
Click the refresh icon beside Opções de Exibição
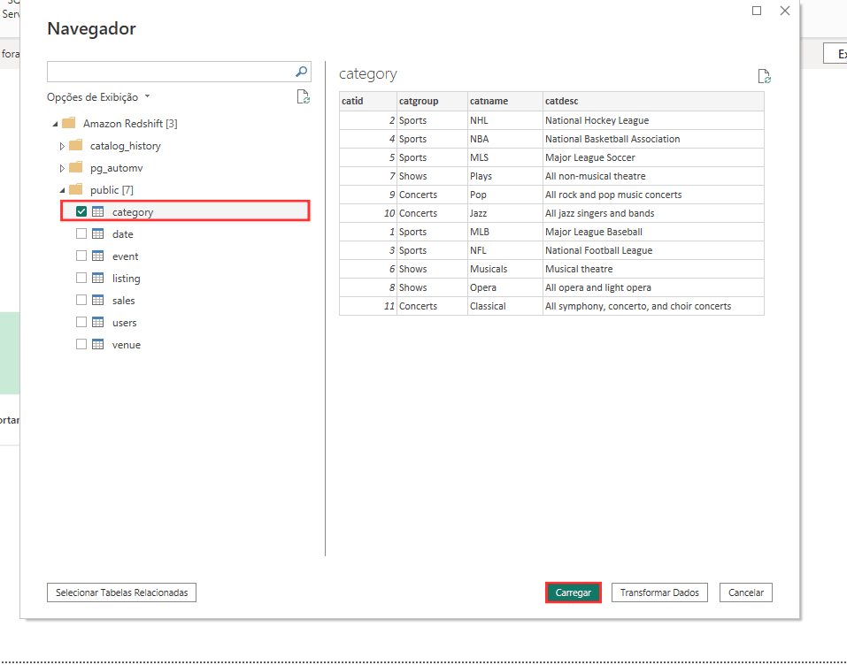coord(304,96)
